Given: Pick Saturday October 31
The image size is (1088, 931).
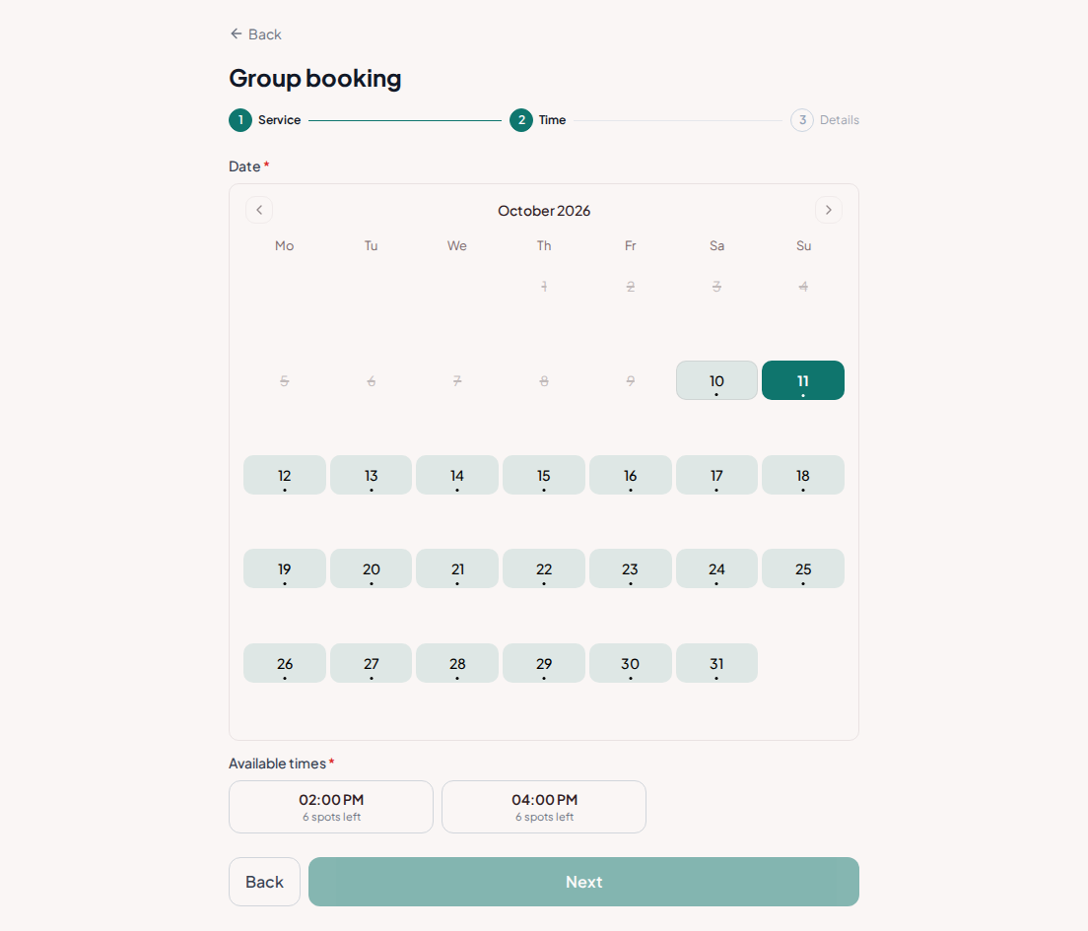Looking at the screenshot, I should 716,663.
